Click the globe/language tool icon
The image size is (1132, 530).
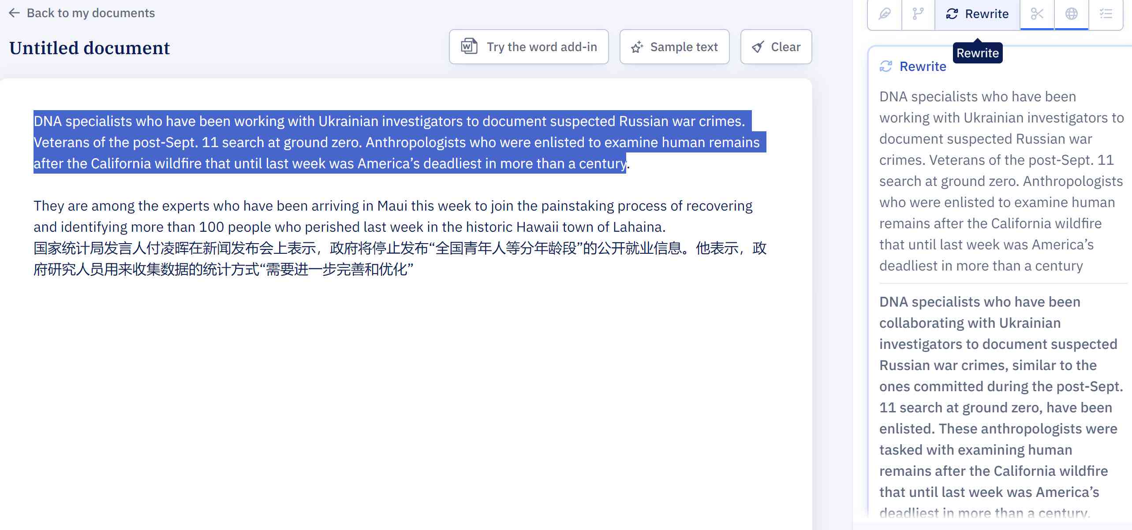point(1072,13)
